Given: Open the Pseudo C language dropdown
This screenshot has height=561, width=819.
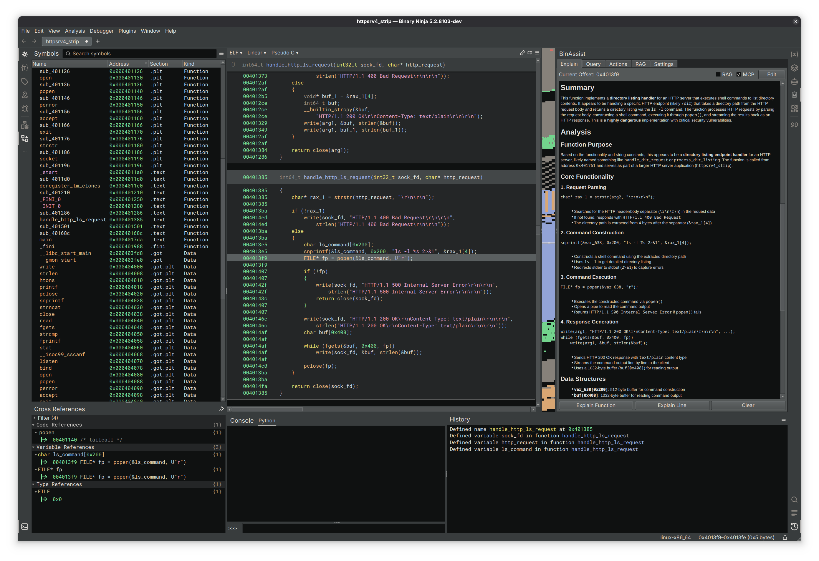Looking at the screenshot, I should click(x=285, y=52).
